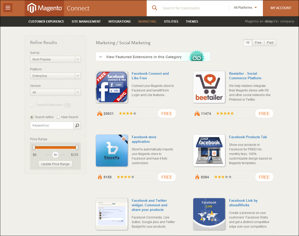Image resolution: width=299 pixels, height=236 pixels.
Task: Open Facebook Connect and Like thumbnail
Action: point(112,87)
